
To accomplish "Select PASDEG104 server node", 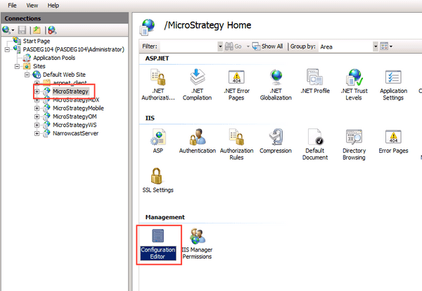I will click(73, 49).
